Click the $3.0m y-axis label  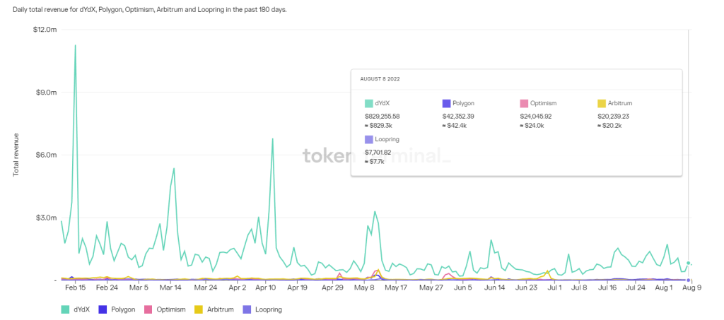(47, 218)
